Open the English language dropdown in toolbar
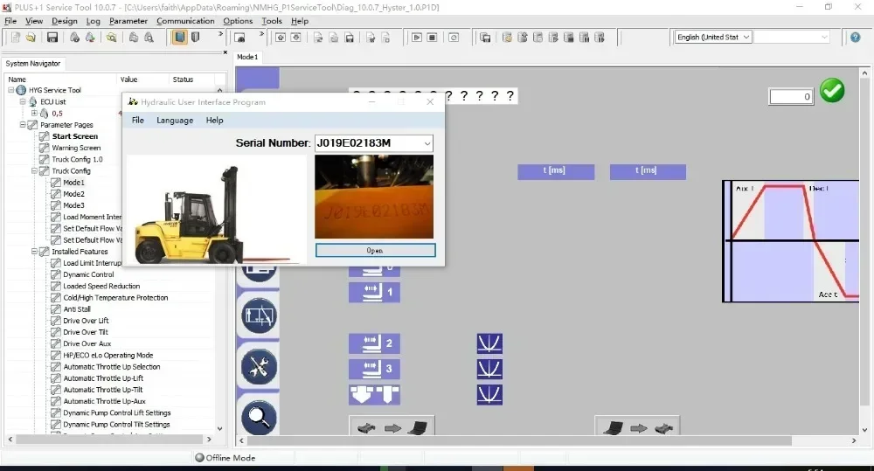Image resolution: width=874 pixels, height=471 pixels. coord(713,38)
